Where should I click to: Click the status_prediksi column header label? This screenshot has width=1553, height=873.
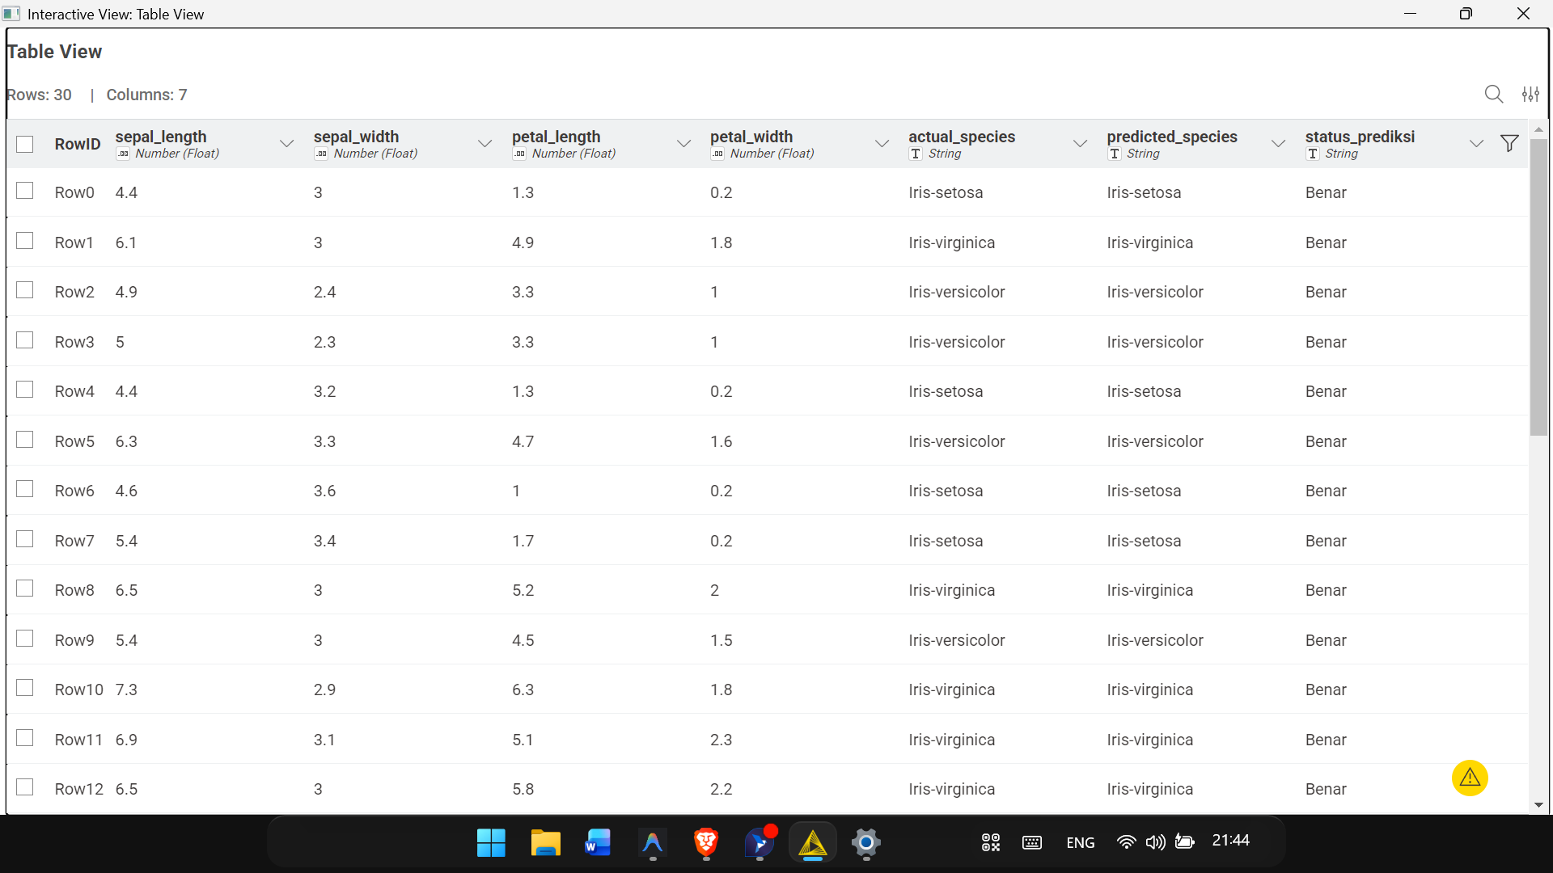click(1360, 137)
